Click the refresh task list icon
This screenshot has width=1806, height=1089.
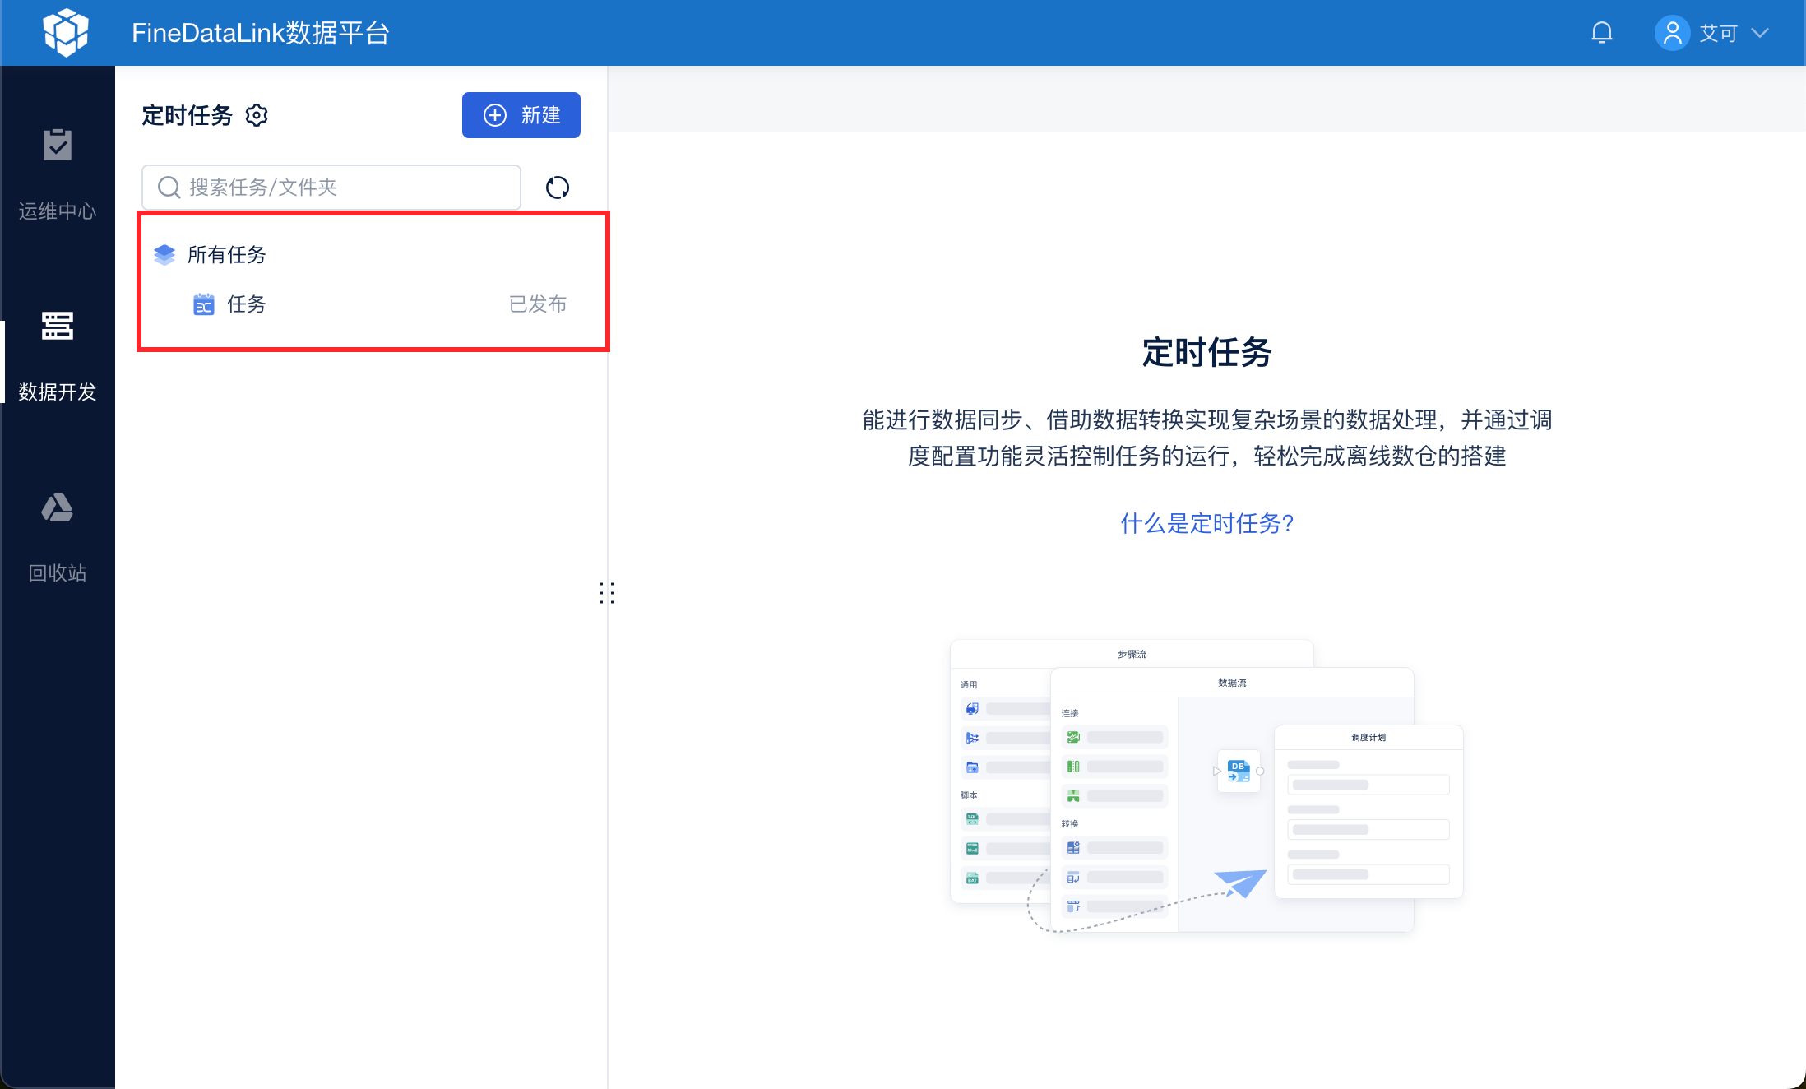pyautogui.click(x=558, y=188)
